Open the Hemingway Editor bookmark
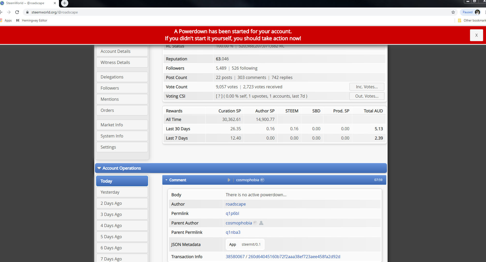 32,20
